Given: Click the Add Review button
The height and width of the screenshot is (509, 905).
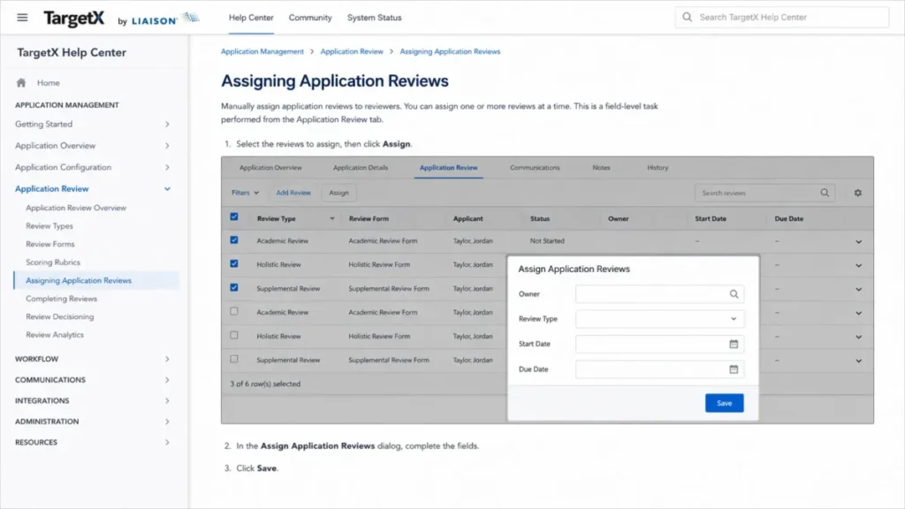Looking at the screenshot, I should [x=293, y=193].
